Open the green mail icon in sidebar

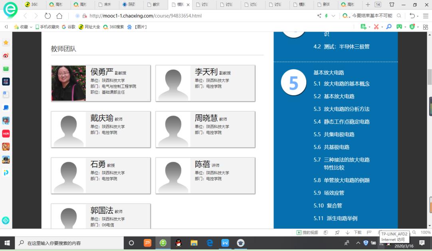(6, 69)
